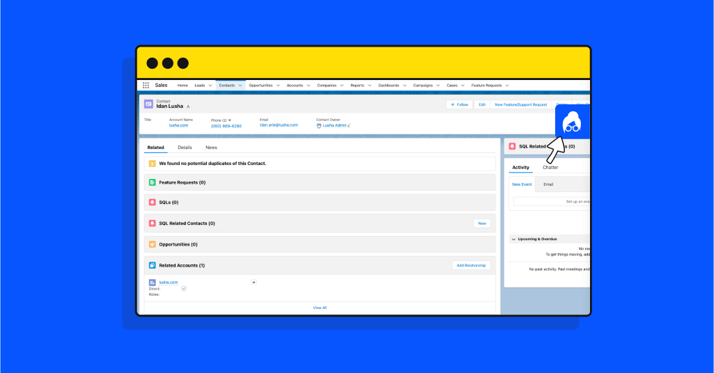The width and height of the screenshot is (714, 373).
Task: Click the Contact record icon beside Idan Lusha
Action: (148, 104)
